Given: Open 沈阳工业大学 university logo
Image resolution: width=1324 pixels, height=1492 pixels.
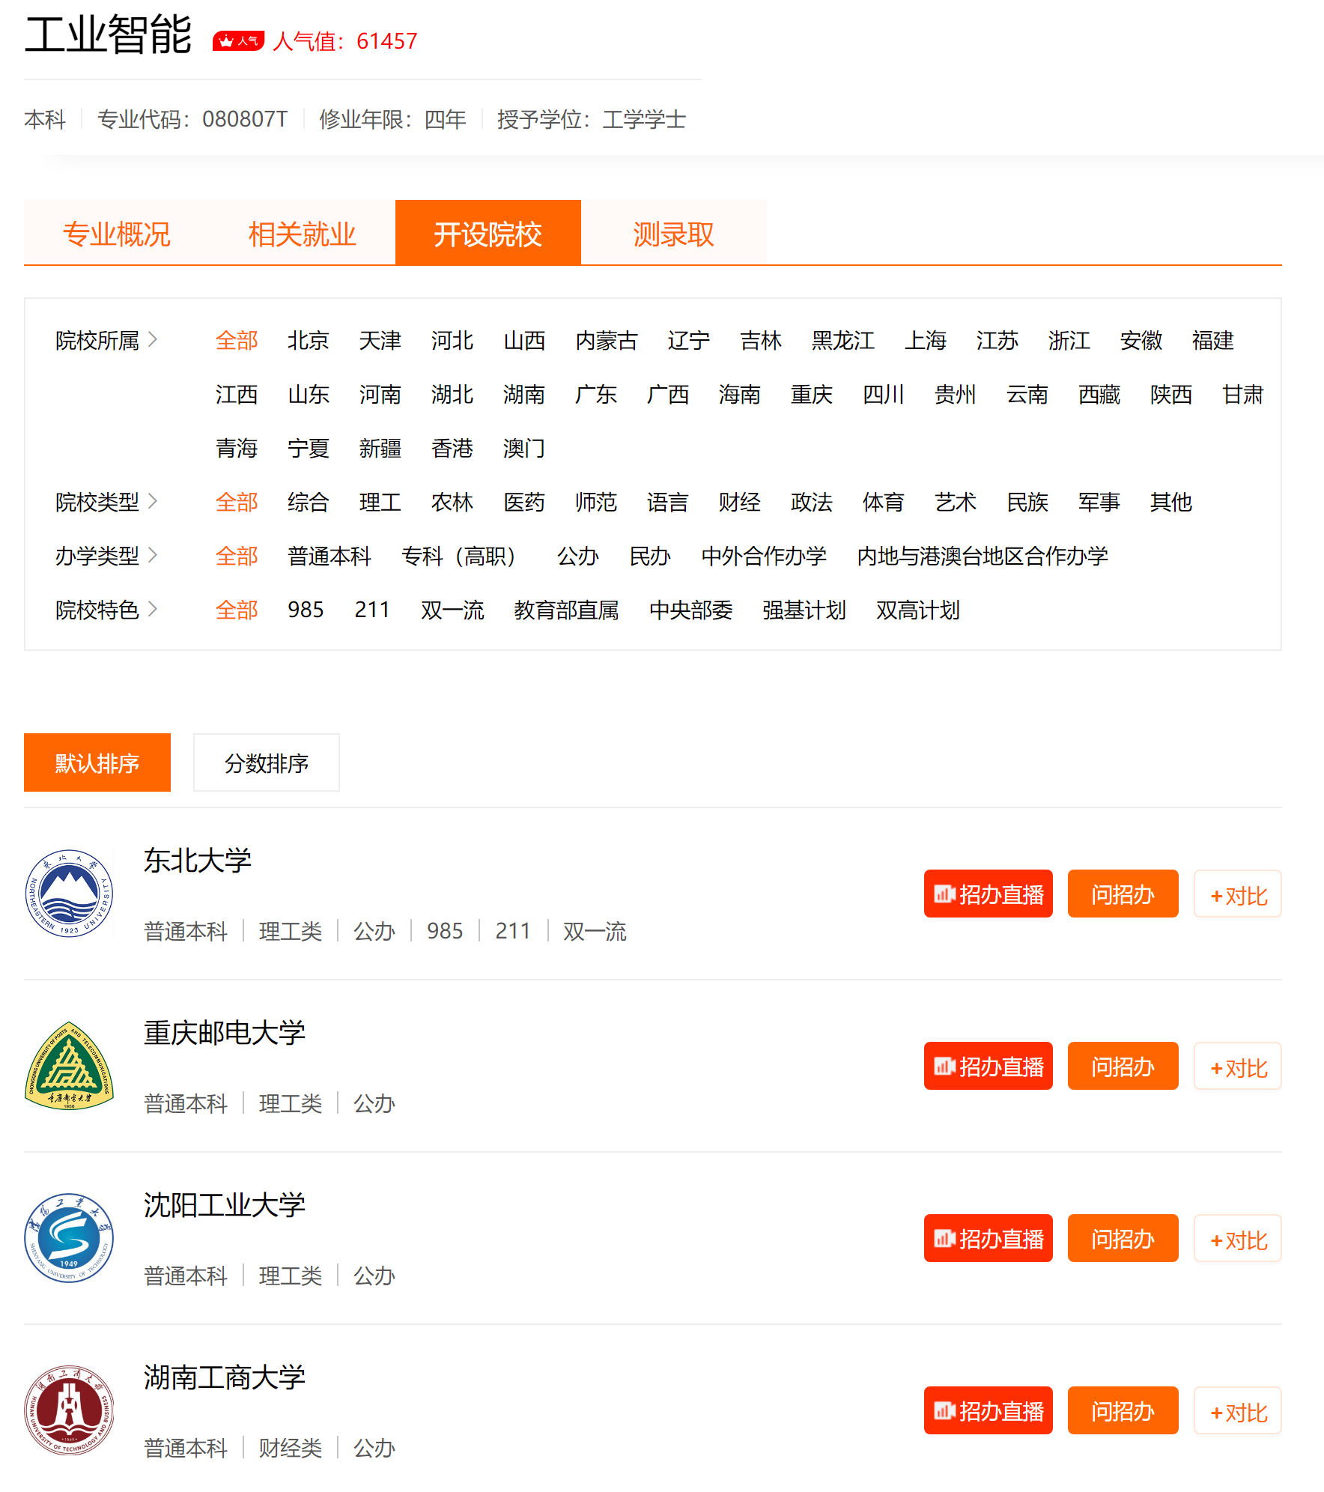Looking at the screenshot, I should point(69,1238).
